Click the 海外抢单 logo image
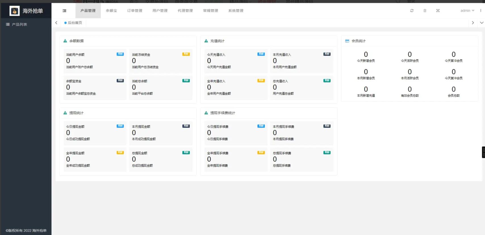Viewport: 485px width, 235px height. tap(14, 11)
